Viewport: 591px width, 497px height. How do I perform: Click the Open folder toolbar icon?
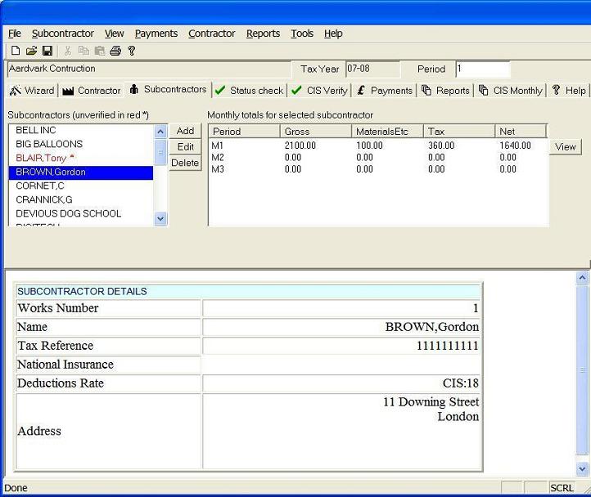click(31, 51)
